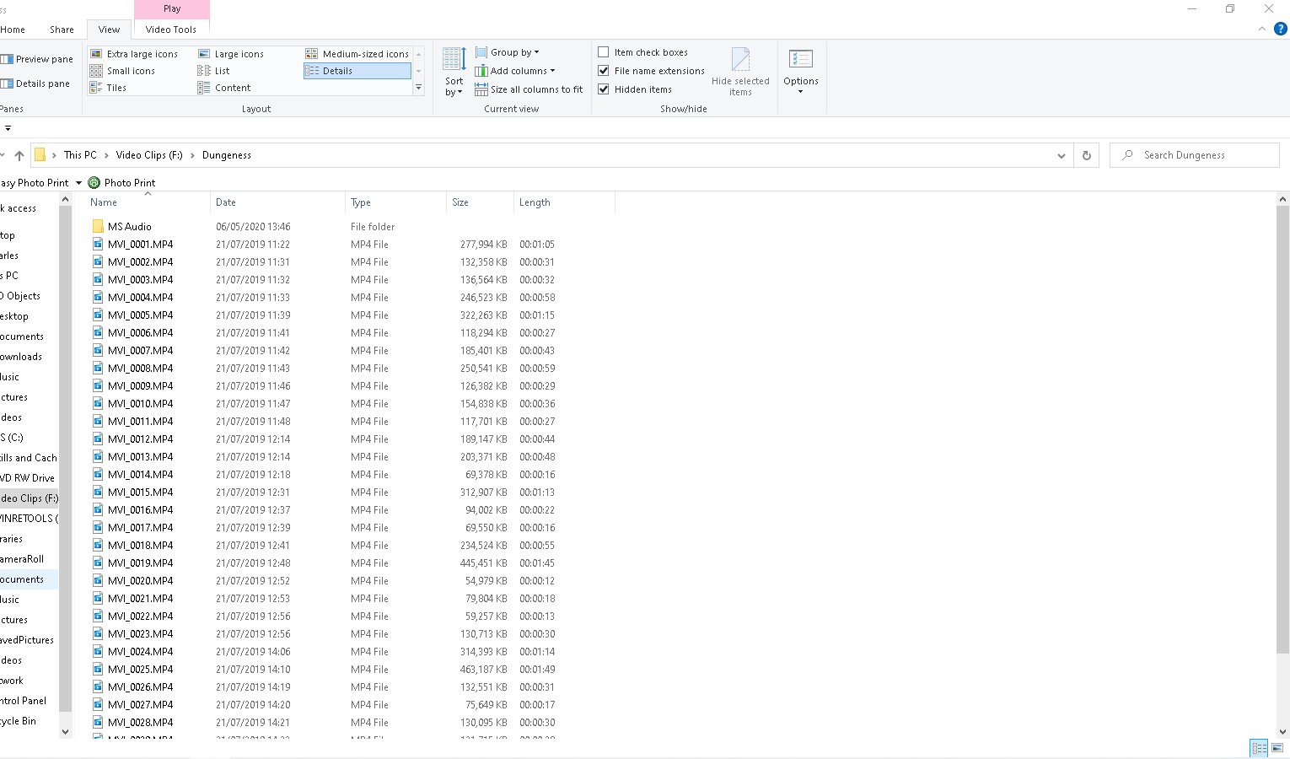Open the folder Options icon
The image size is (1290, 759).
800,61
